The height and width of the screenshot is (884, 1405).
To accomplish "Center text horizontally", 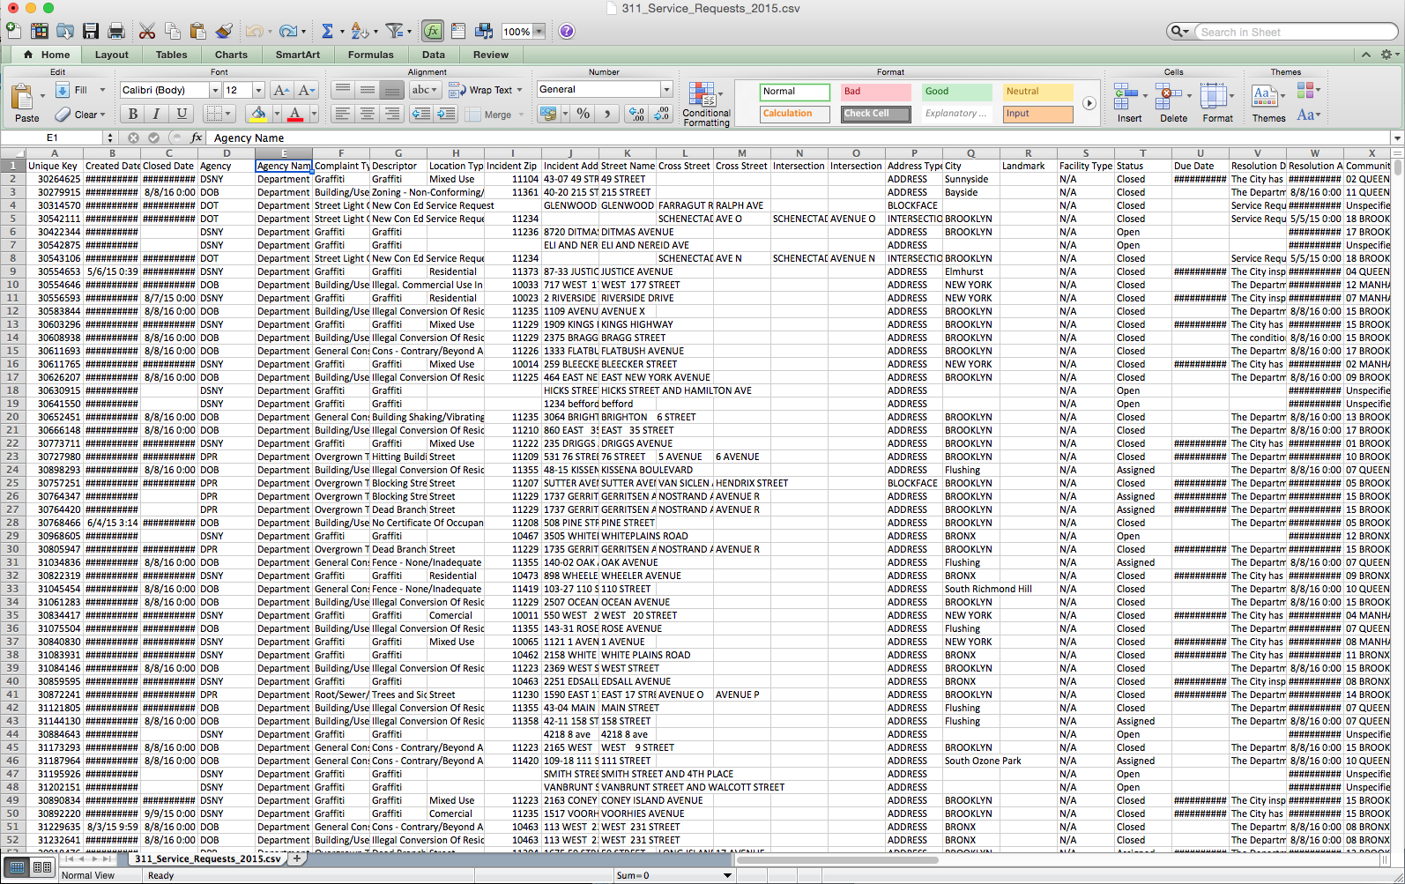I will [368, 114].
